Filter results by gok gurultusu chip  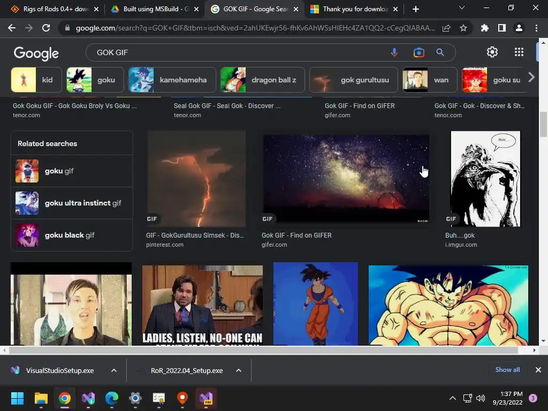pyautogui.click(x=353, y=80)
